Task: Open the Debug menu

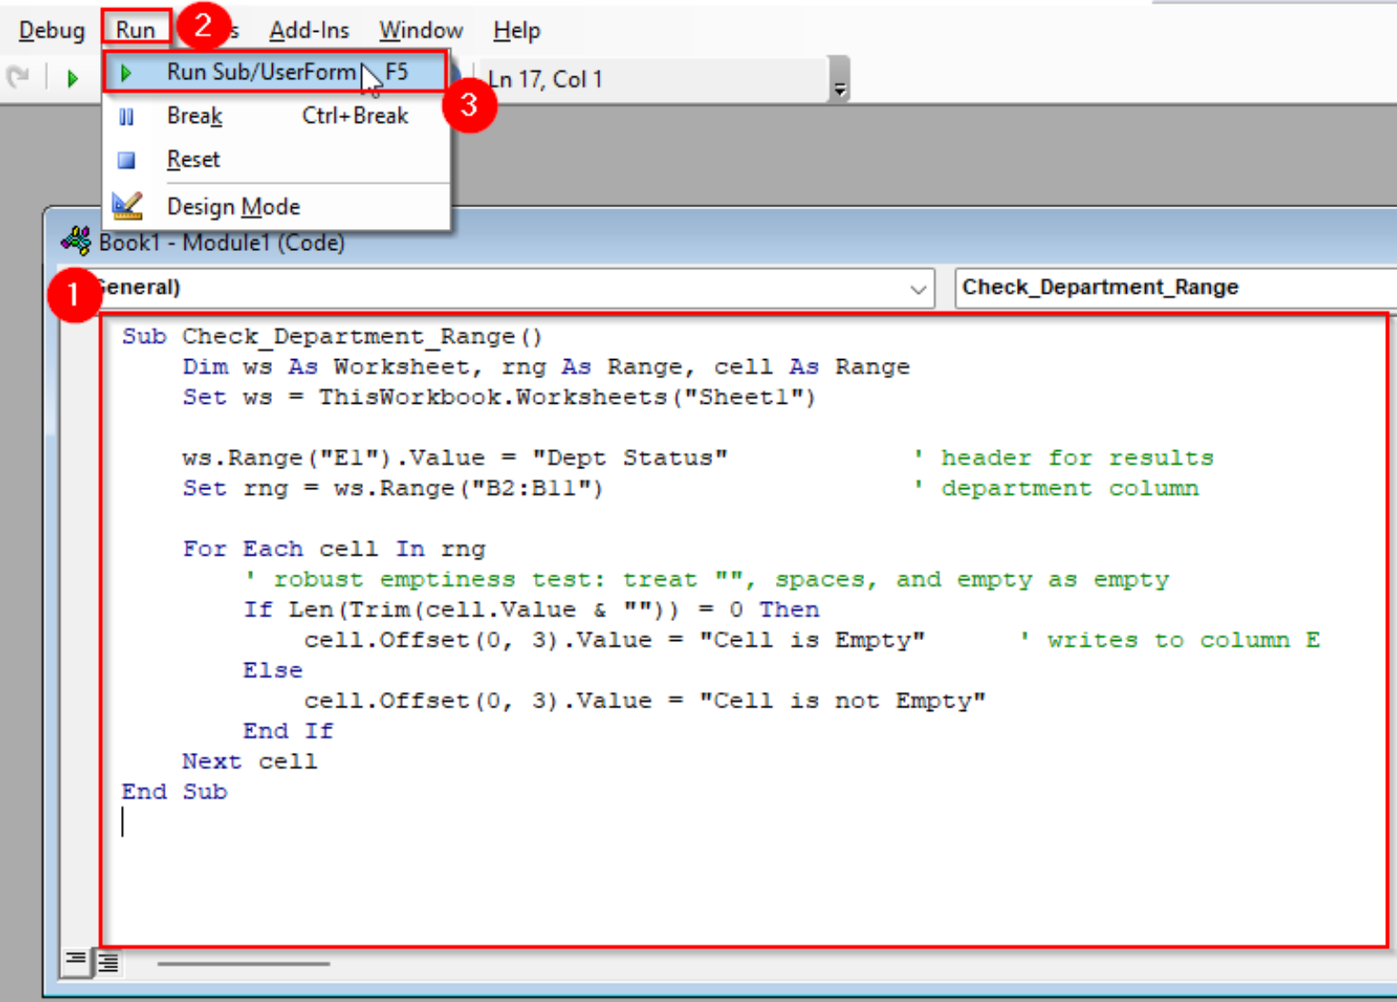Action: [51, 29]
